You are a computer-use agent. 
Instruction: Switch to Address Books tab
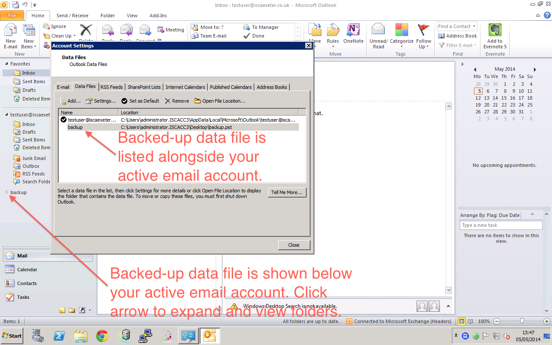click(272, 87)
